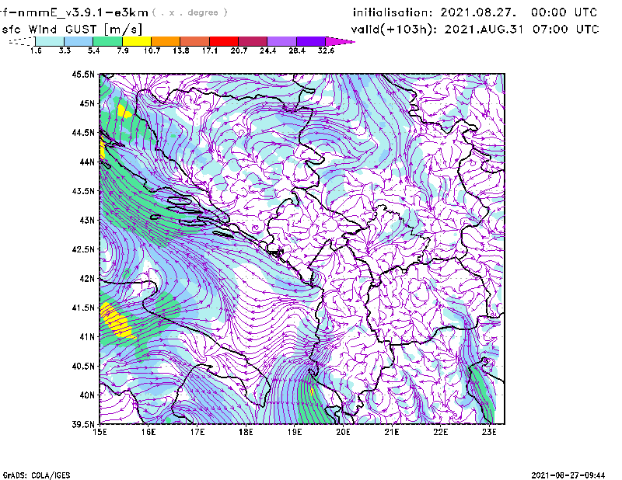Click the '17E' longitude label
The height and width of the screenshot is (480, 622).
click(197, 432)
